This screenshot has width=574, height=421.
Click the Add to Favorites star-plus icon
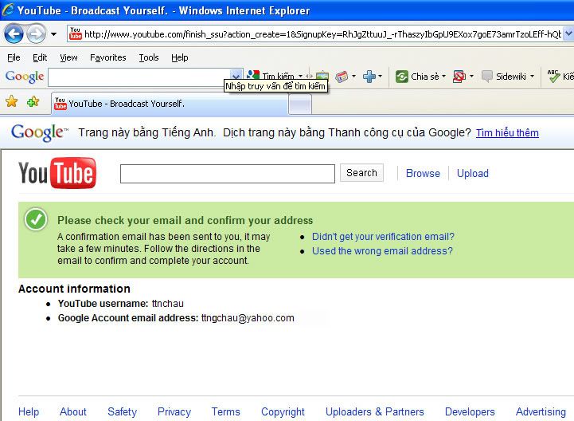coord(33,101)
